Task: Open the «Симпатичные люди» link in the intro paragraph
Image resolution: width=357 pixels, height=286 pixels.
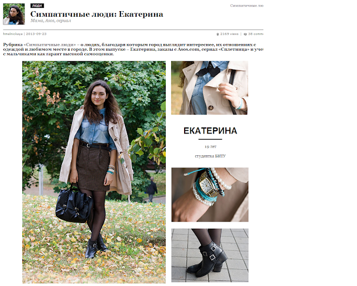Action: pos(50,45)
